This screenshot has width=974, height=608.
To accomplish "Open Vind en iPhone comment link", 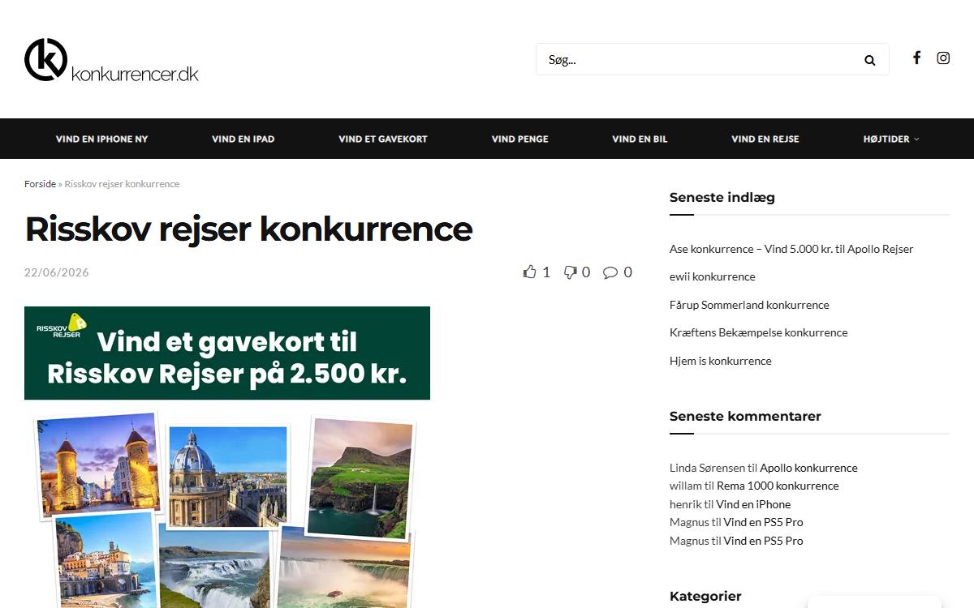I will [x=753, y=504].
